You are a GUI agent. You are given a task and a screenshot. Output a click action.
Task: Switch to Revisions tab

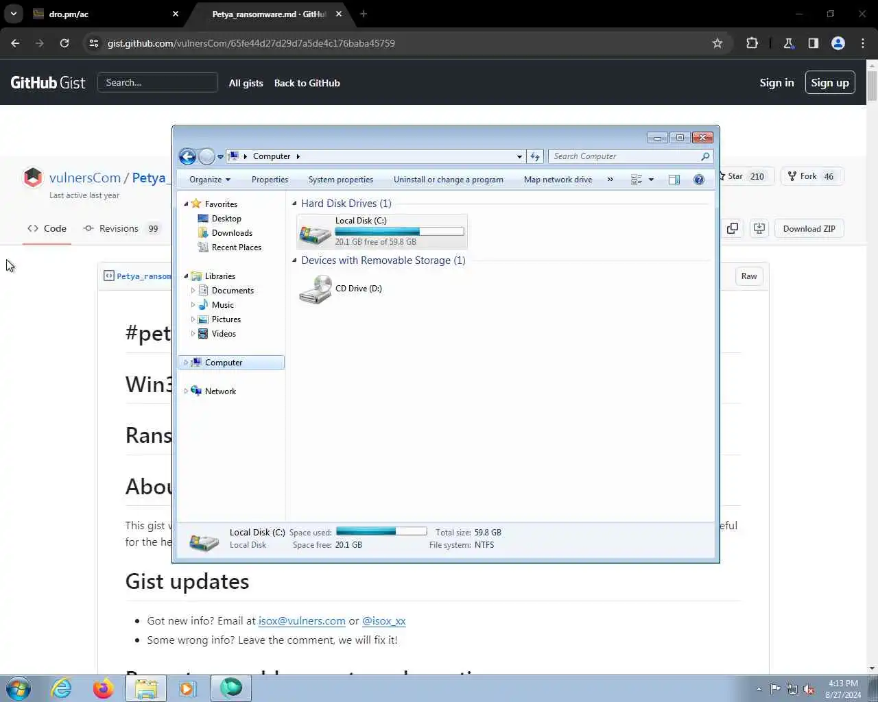tap(122, 228)
